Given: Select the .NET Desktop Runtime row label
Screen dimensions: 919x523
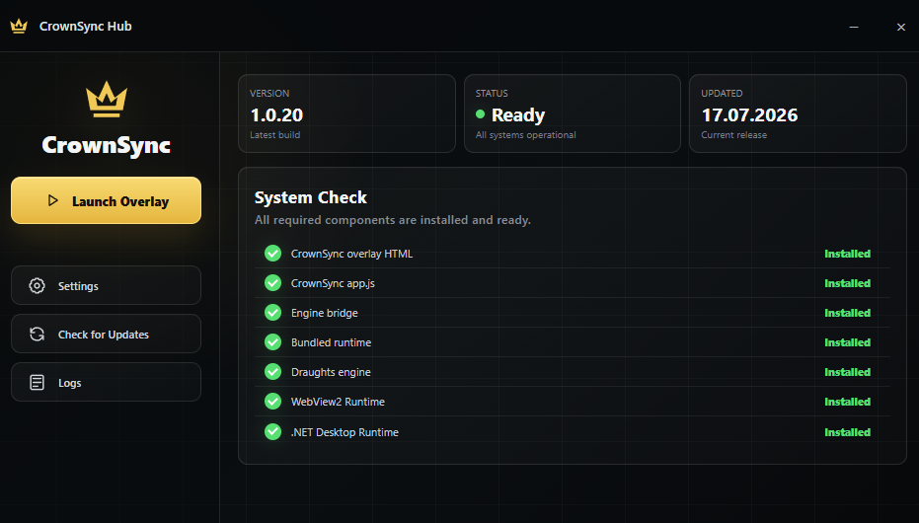Looking at the screenshot, I should (345, 432).
